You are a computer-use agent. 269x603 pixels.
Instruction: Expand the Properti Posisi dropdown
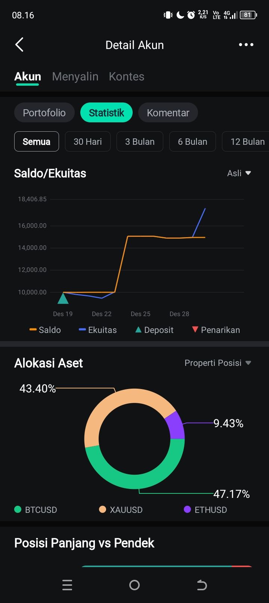pyautogui.click(x=217, y=363)
